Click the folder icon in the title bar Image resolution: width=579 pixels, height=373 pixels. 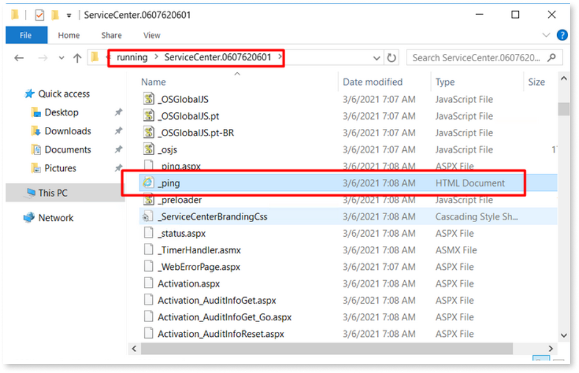13,13
